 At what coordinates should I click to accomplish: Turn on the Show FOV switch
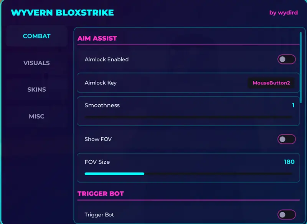point(286,139)
